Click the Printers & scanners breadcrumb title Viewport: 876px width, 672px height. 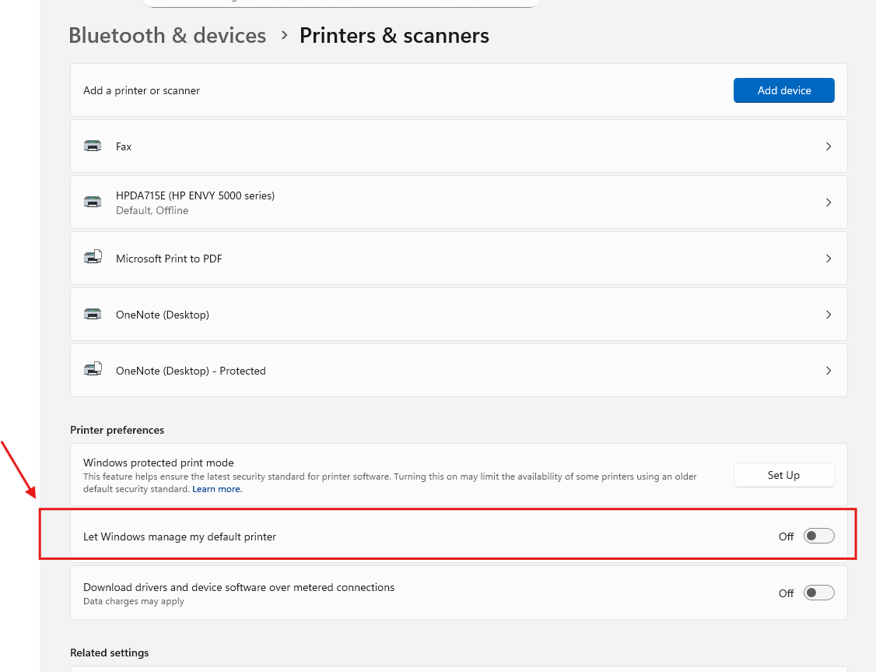[394, 36]
